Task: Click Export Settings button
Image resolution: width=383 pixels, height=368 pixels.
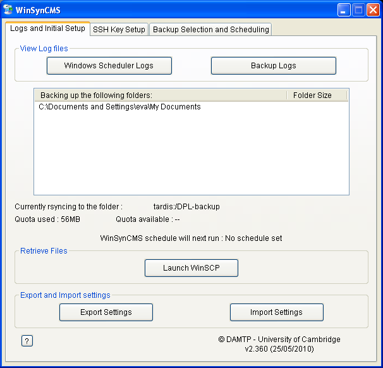Action: pyautogui.click(x=106, y=312)
